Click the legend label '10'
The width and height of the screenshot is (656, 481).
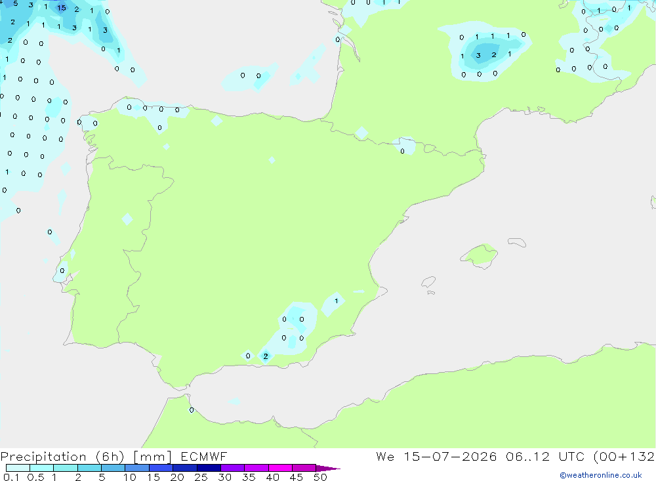[x=130, y=477]
